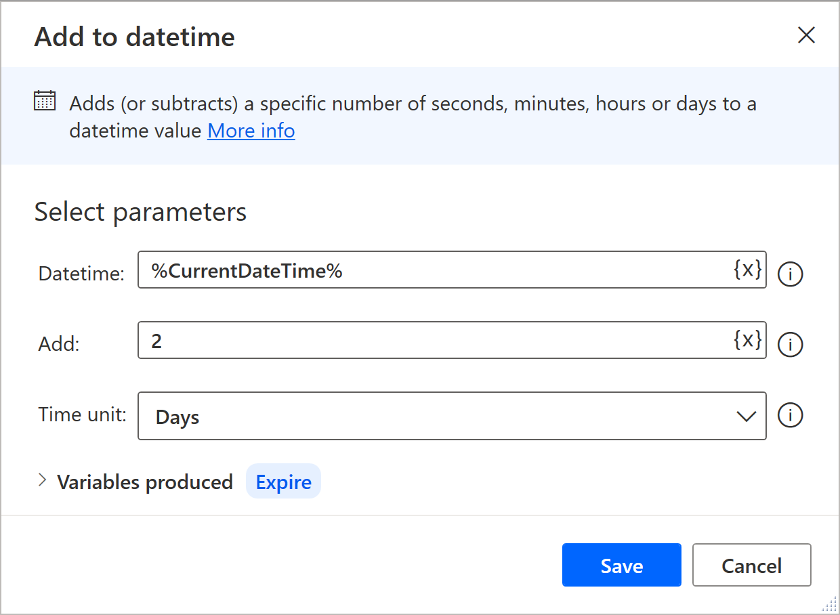Screen dimensions: 840x615
Task: Show info tooltip for Datetime parameter
Action: coord(790,274)
